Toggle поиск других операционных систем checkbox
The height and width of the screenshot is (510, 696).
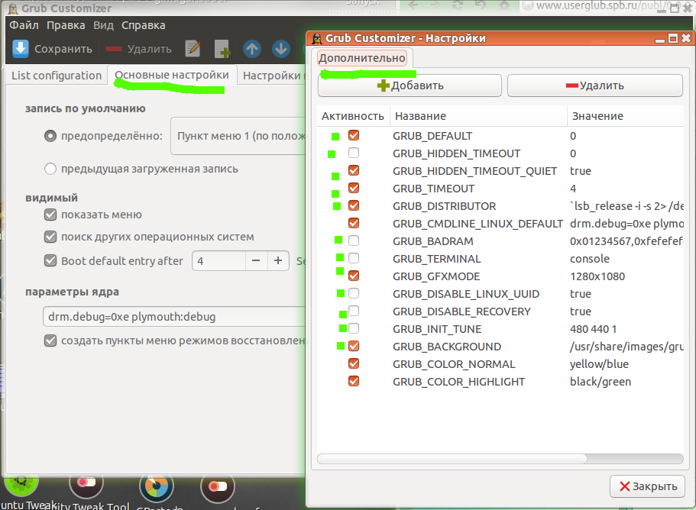50,237
